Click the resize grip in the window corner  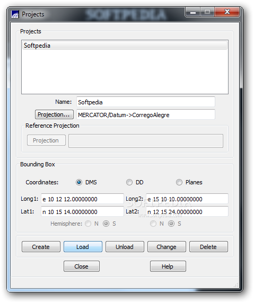(235, 286)
